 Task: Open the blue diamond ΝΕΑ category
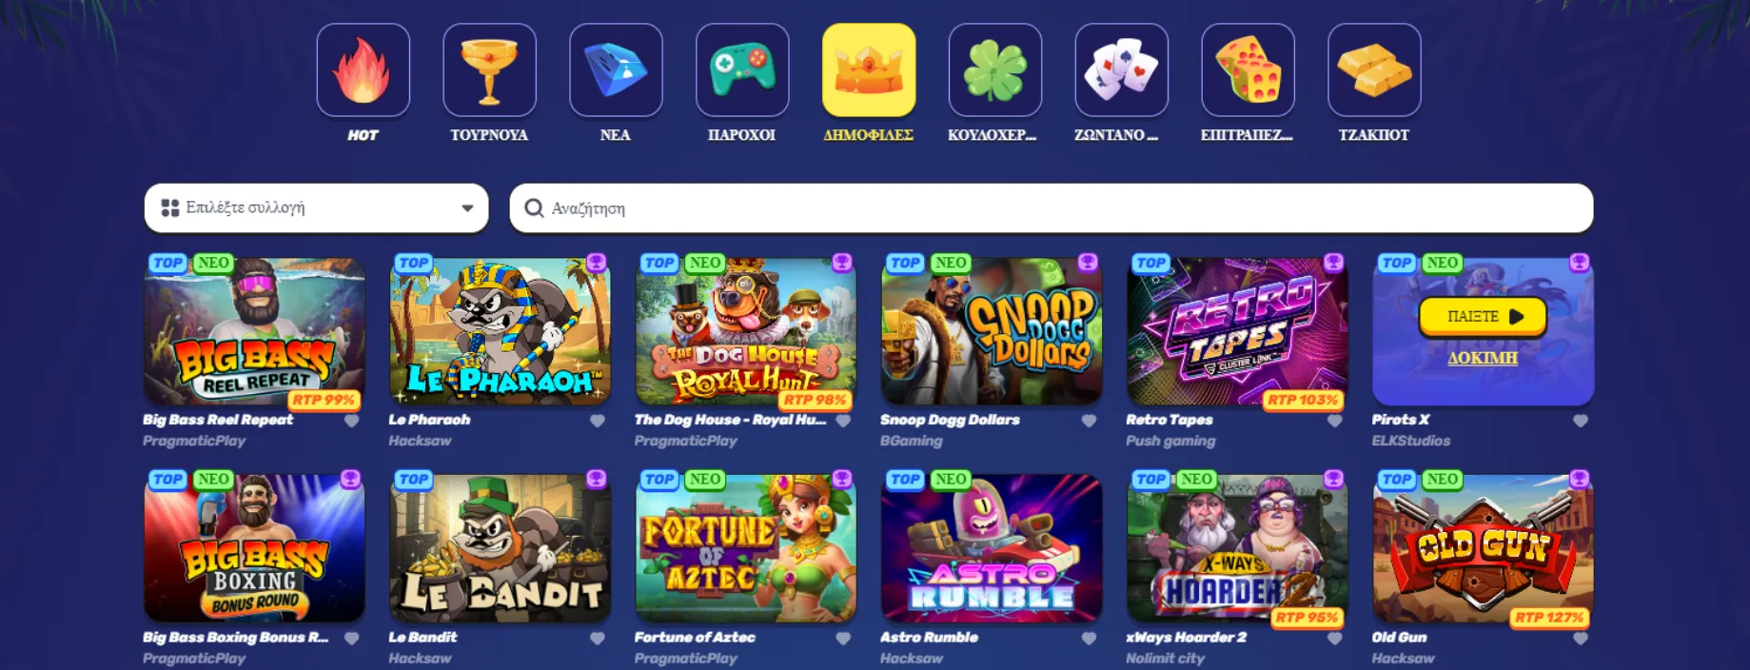tap(616, 70)
